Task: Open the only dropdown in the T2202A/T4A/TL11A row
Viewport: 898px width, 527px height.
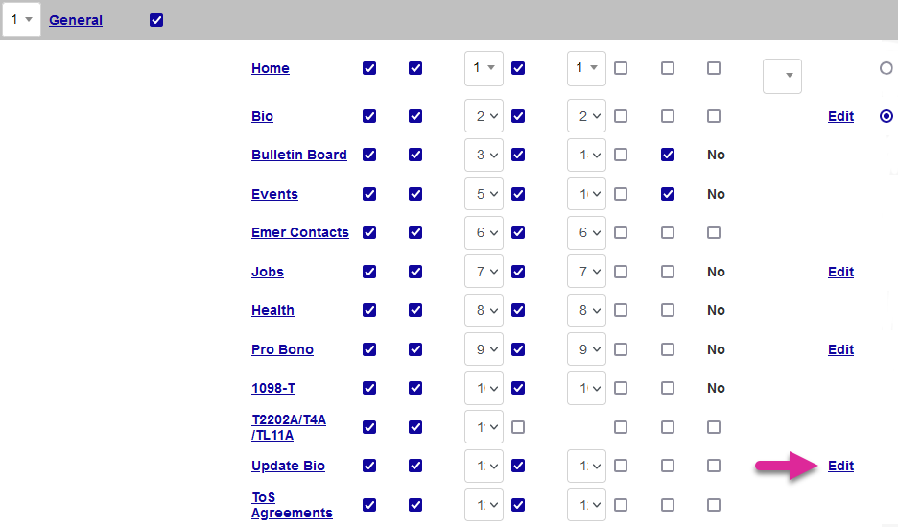Action: (484, 427)
